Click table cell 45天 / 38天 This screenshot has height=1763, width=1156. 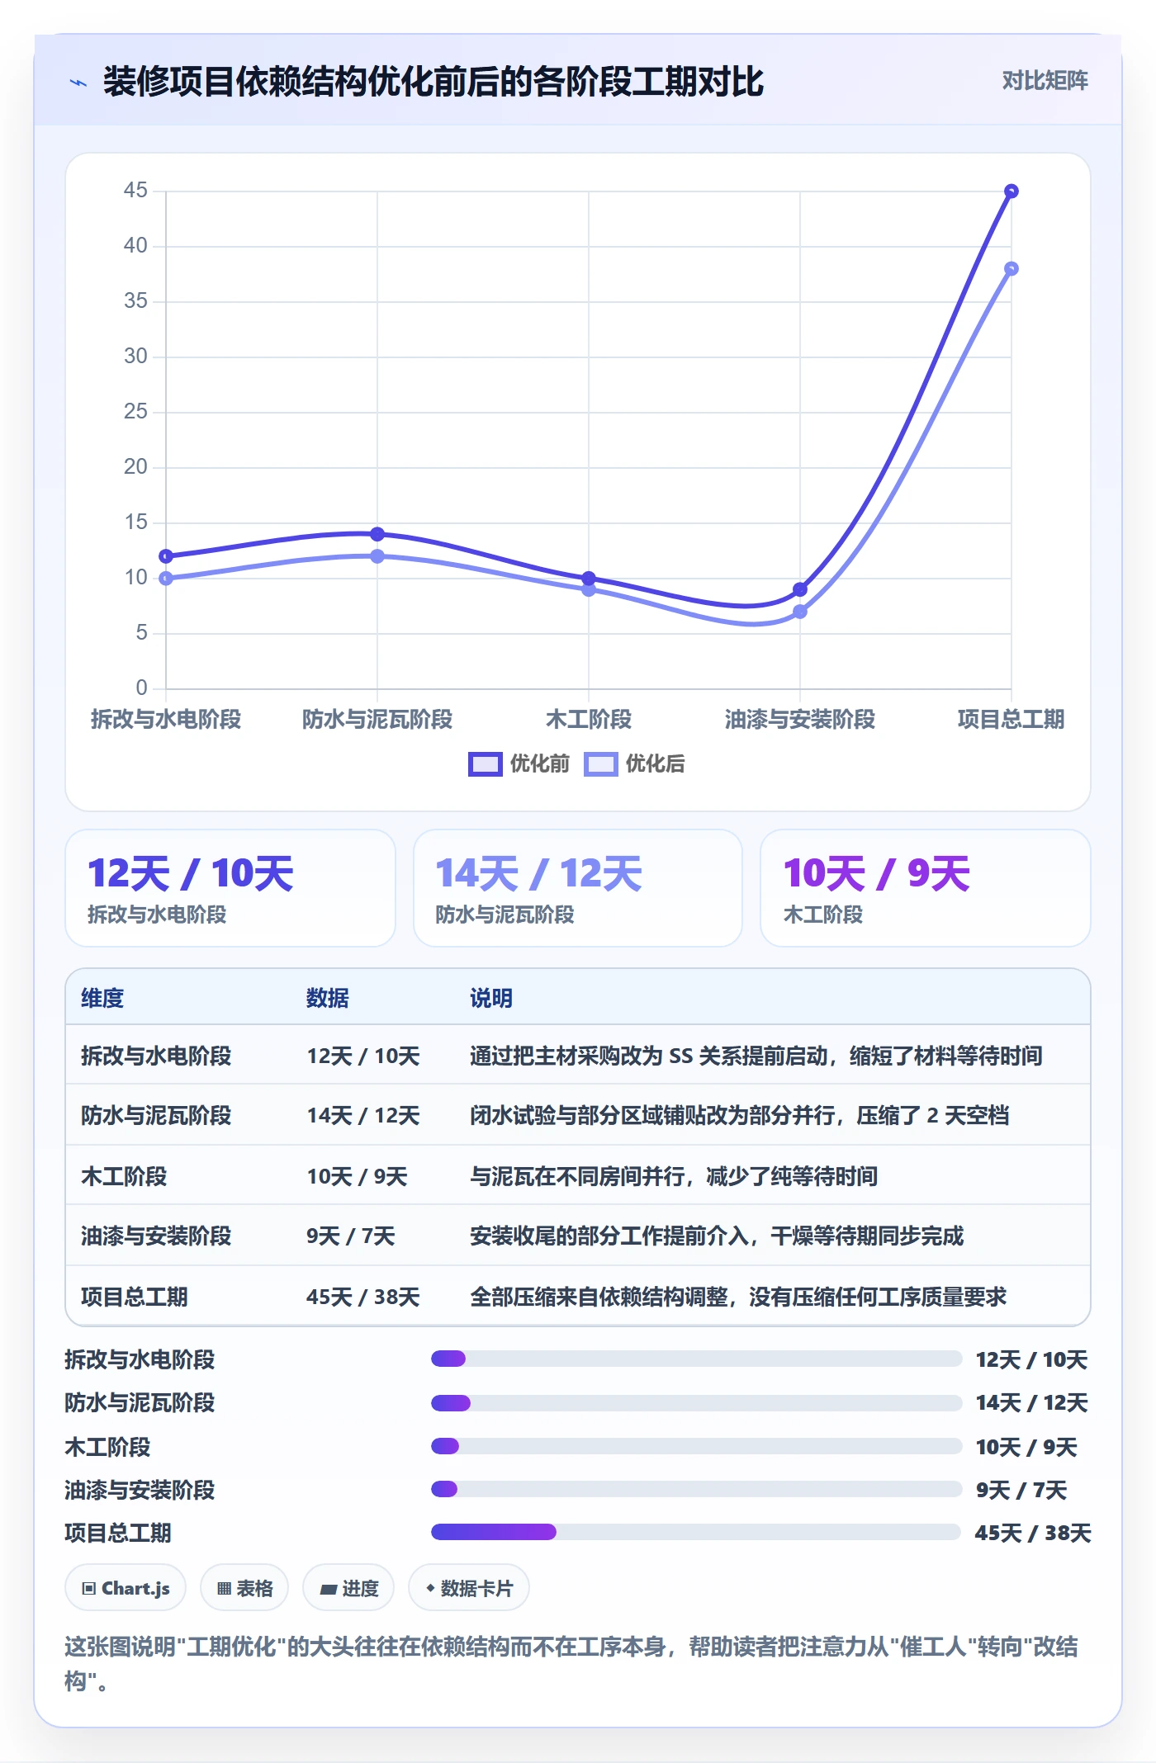363,1297
